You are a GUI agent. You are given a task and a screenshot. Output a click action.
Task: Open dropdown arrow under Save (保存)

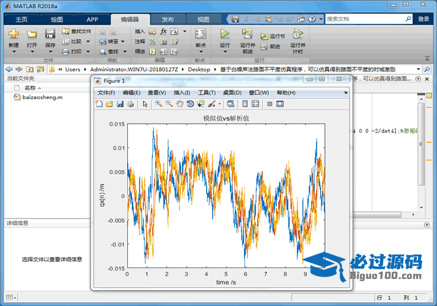point(50,52)
